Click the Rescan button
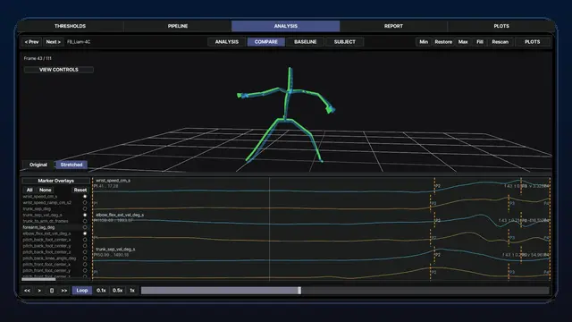 (x=500, y=42)
